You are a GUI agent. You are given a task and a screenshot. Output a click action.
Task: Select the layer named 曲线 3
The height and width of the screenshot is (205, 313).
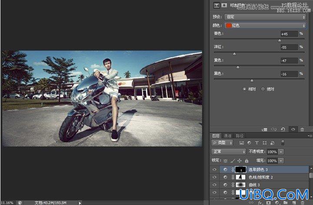[254, 185]
